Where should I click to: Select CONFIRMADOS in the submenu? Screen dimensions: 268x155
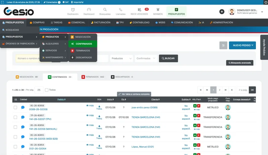pos(83,44)
